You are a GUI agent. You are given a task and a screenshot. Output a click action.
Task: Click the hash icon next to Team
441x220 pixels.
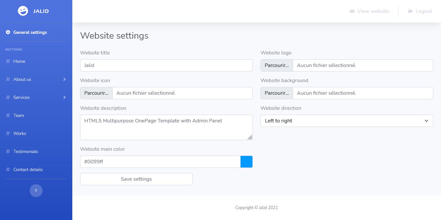8,115
